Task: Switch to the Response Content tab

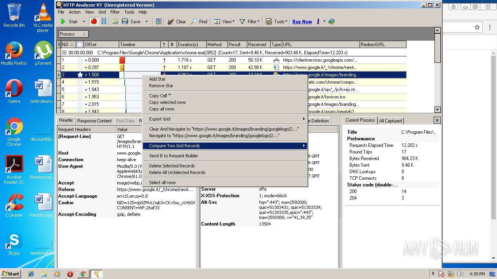Action: pyautogui.click(x=94, y=121)
